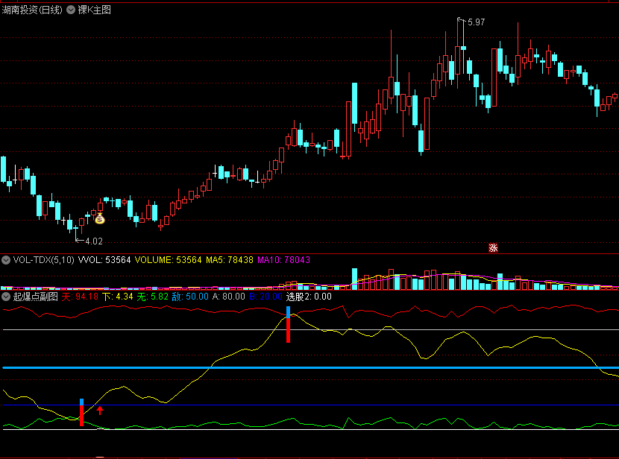Open the 裸K主图 indicator dropdown arrow

71,10
